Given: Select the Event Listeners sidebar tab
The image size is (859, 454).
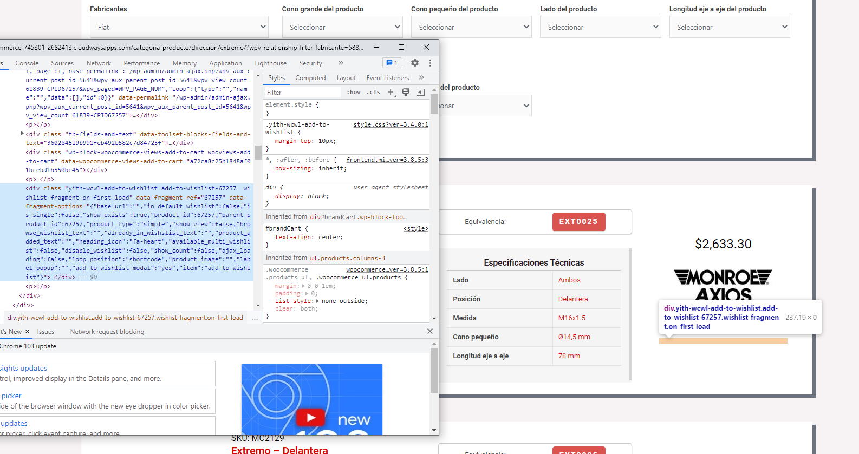Looking at the screenshot, I should (387, 78).
